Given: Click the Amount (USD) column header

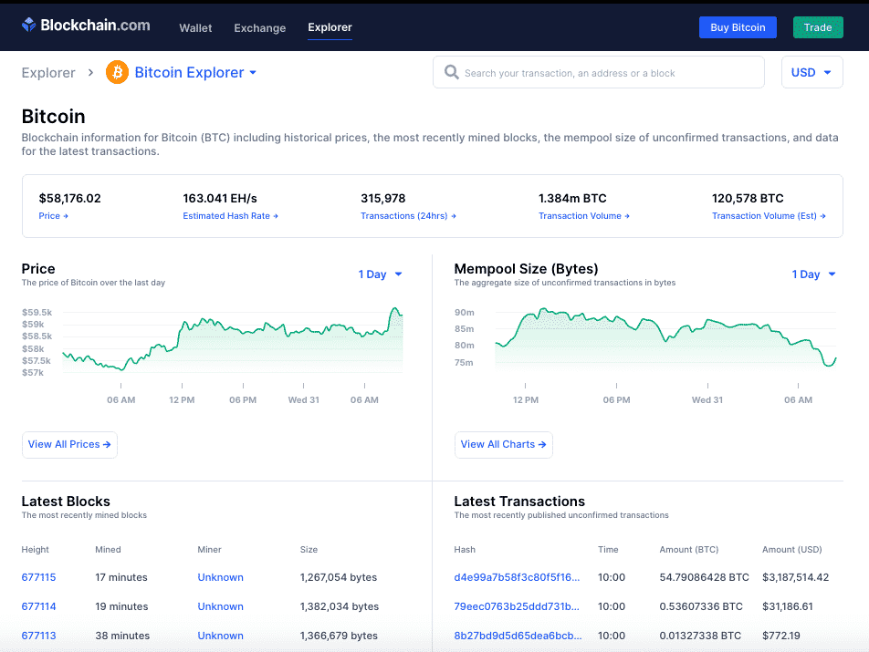Looking at the screenshot, I should 792,550.
